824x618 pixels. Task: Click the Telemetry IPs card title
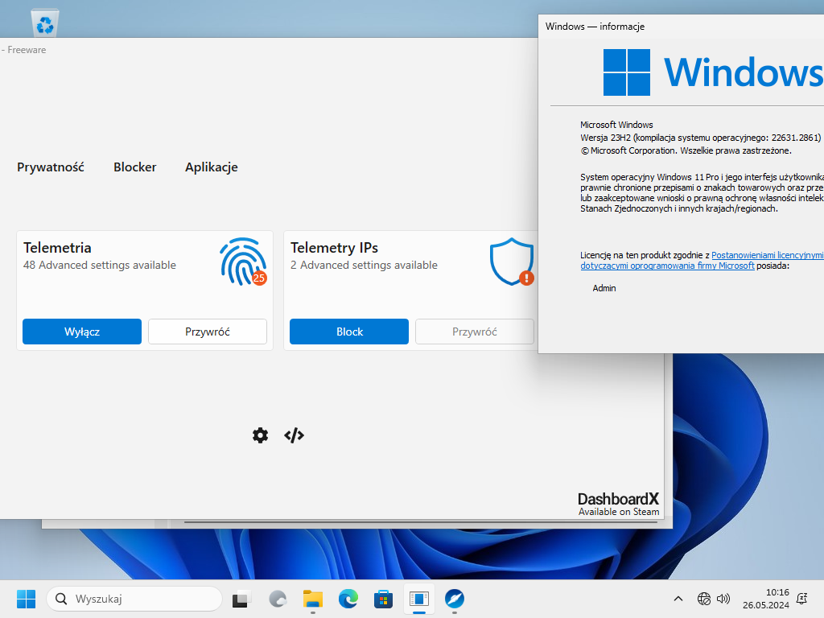pyautogui.click(x=334, y=248)
